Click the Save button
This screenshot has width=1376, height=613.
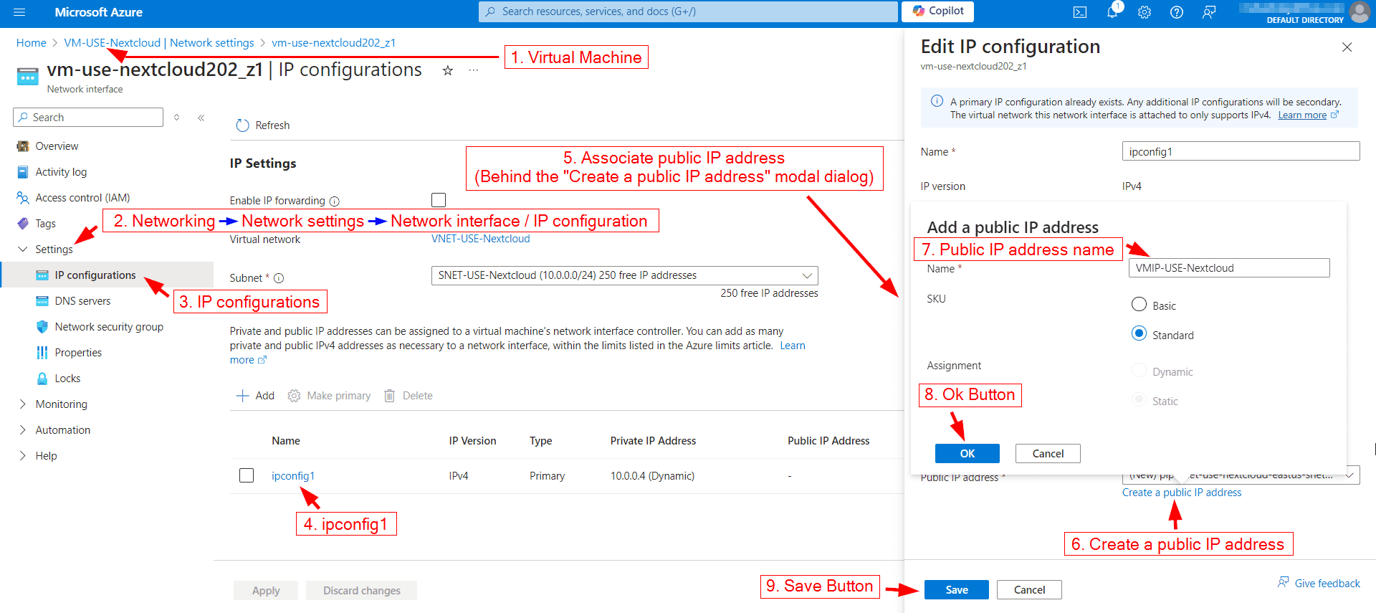[957, 590]
